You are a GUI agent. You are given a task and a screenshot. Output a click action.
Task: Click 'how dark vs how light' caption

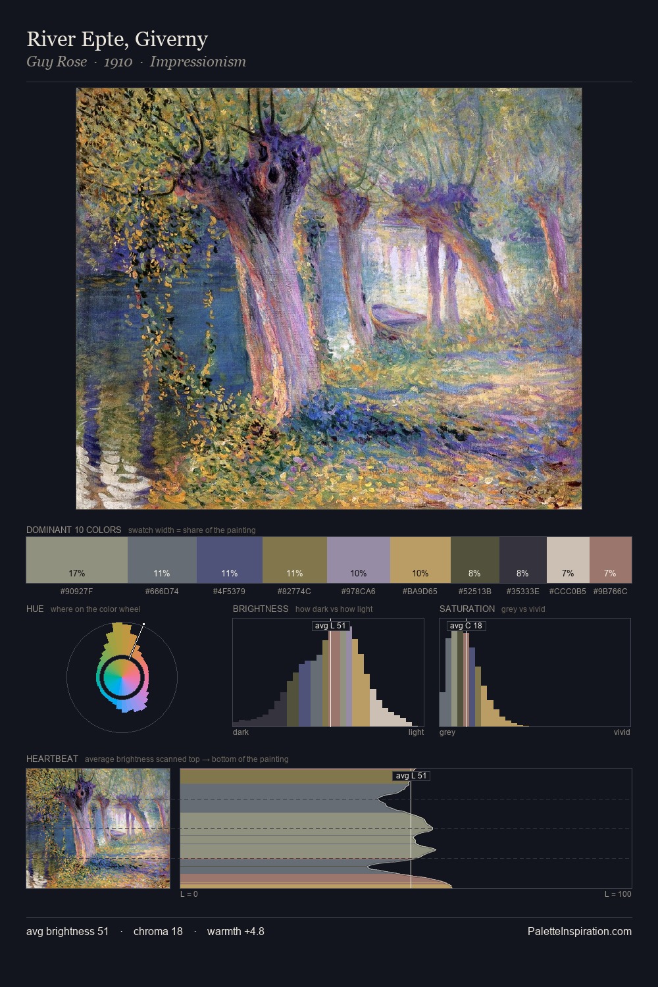click(334, 609)
